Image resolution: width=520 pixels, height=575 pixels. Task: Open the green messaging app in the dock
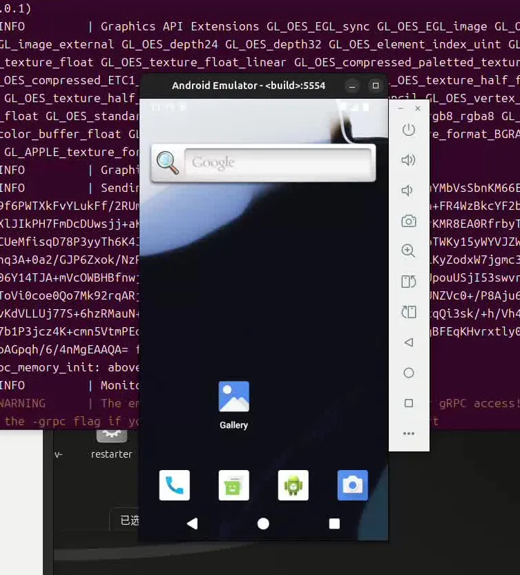point(234,485)
